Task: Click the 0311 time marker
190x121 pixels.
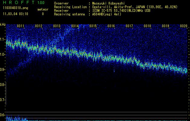Action: point(21,26)
